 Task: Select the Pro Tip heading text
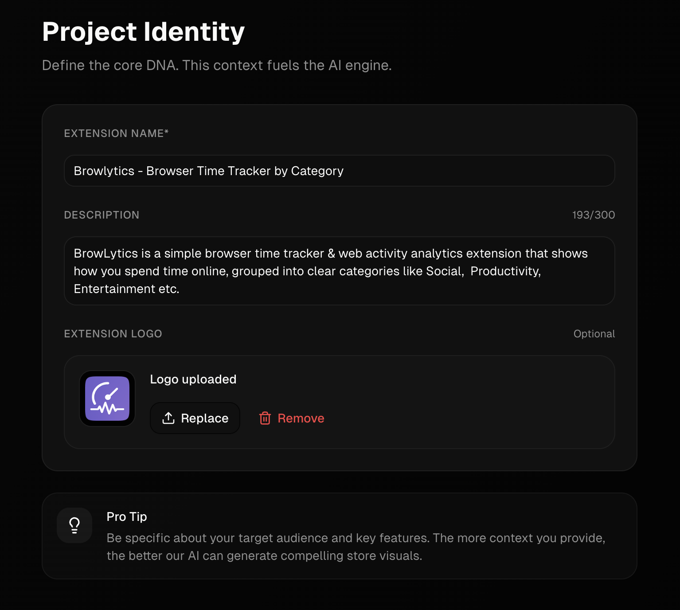(x=127, y=516)
